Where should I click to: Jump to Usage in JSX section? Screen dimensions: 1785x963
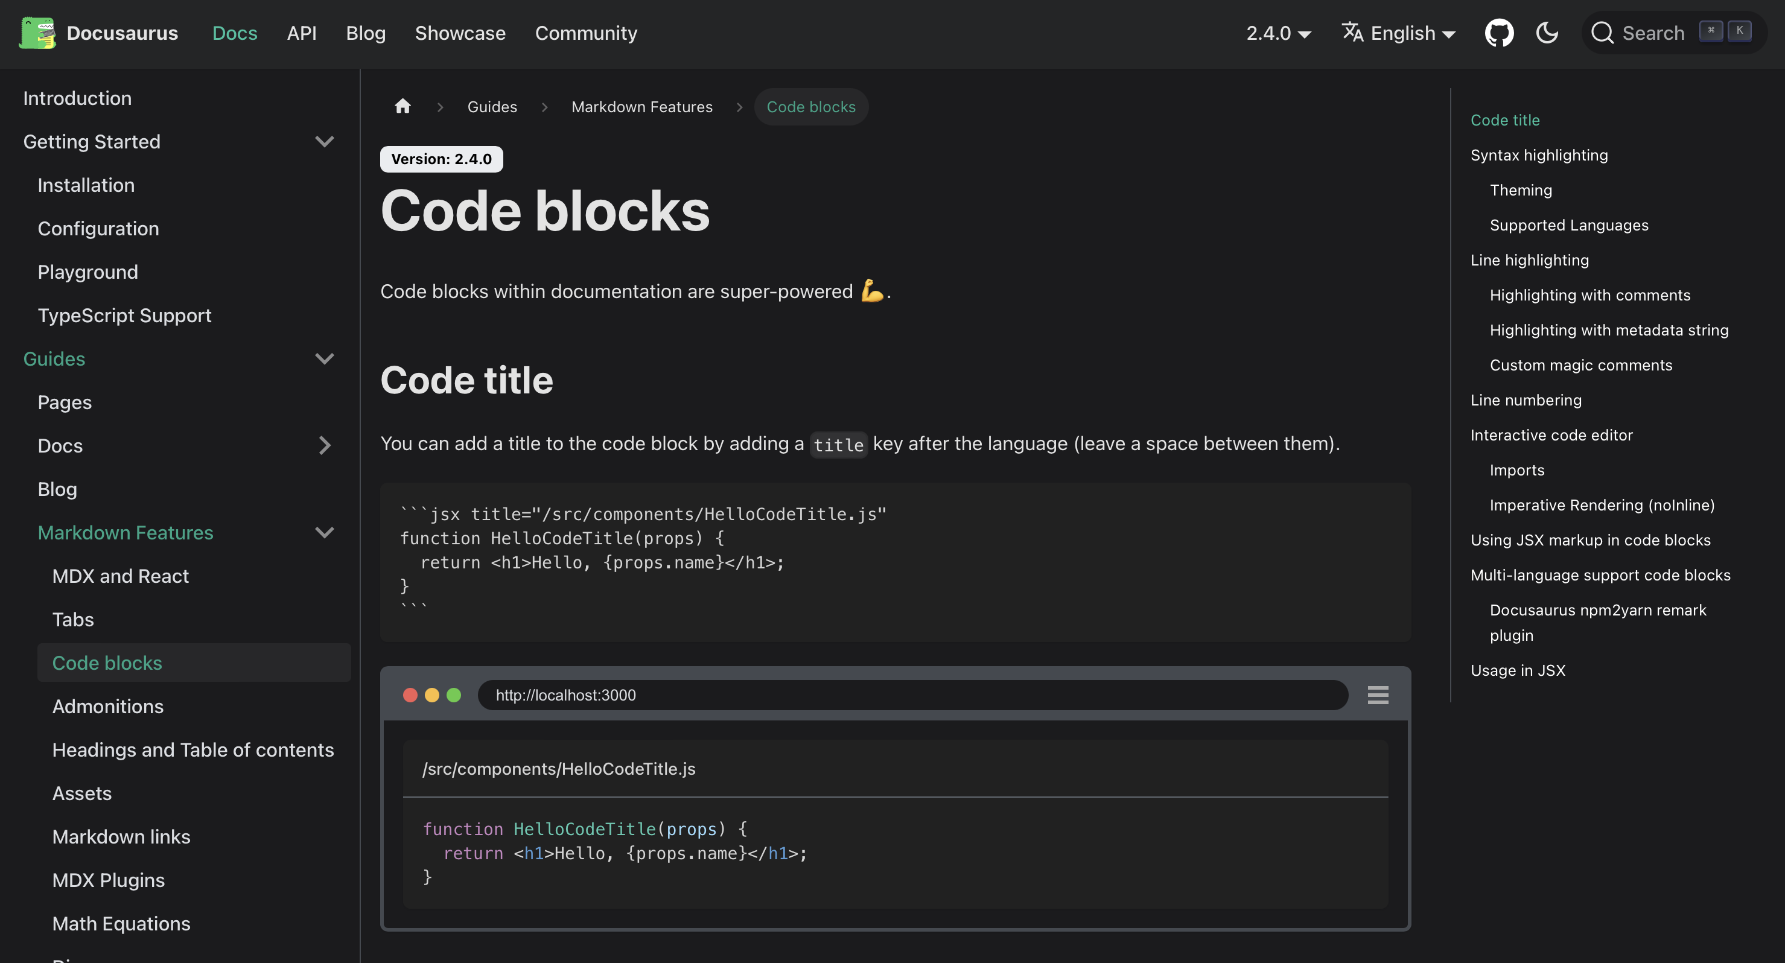1518,670
